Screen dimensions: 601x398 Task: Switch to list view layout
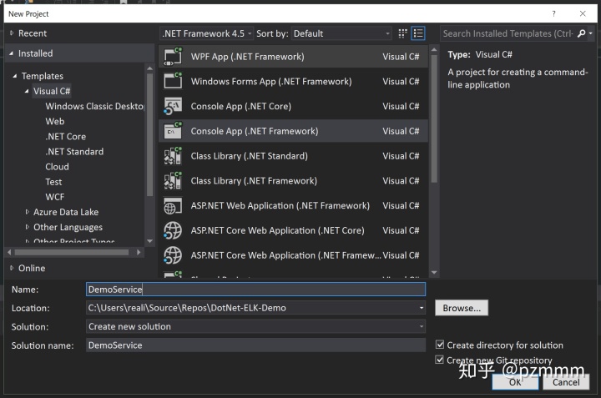(418, 33)
